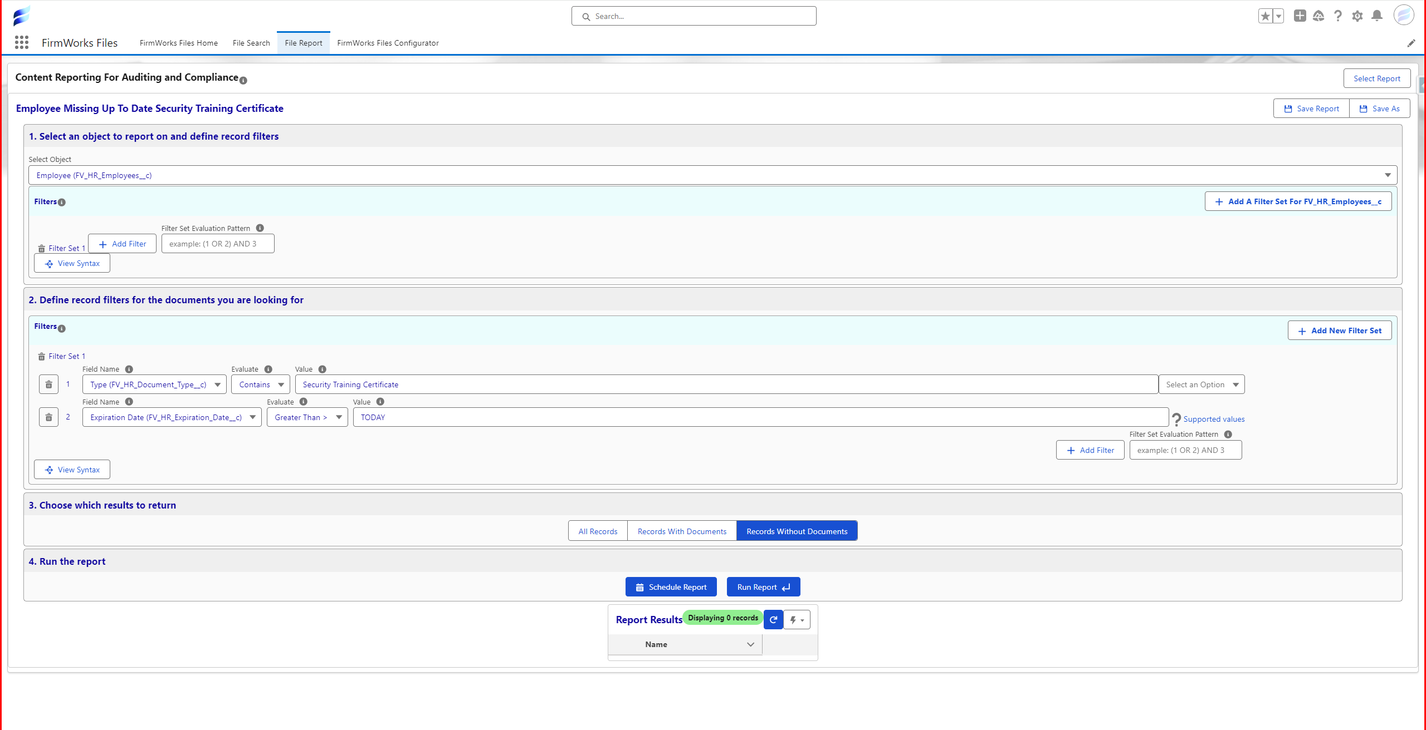Delete filter row 2 with its trash icon

[48, 417]
